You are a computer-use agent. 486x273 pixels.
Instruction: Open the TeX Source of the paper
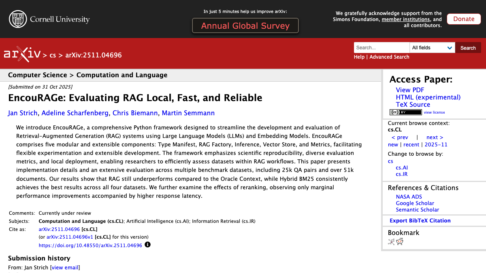[x=413, y=104]
